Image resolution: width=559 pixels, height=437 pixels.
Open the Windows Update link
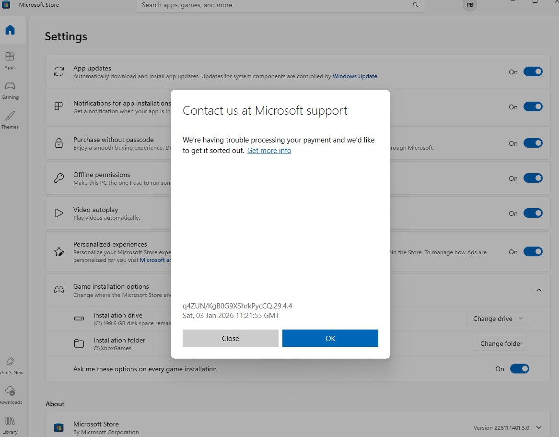(355, 76)
